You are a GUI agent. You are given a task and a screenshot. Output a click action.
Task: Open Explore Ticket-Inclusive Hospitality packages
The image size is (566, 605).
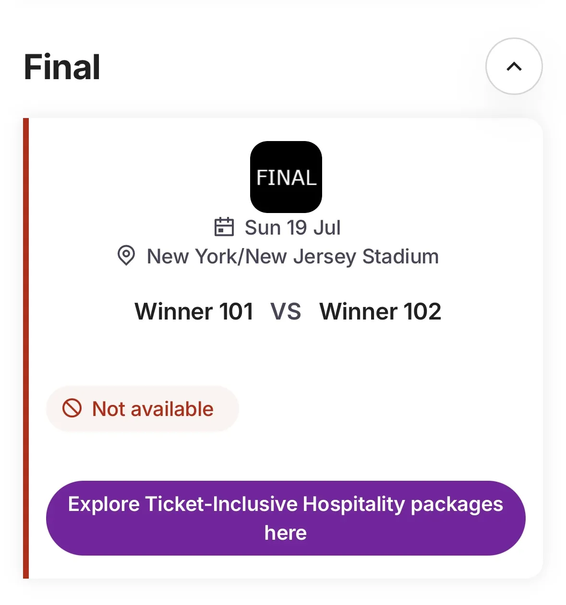point(286,518)
